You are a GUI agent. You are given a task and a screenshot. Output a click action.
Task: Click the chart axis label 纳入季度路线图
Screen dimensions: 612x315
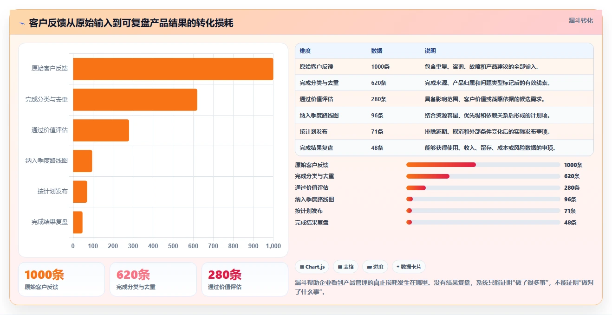[46, 161]
